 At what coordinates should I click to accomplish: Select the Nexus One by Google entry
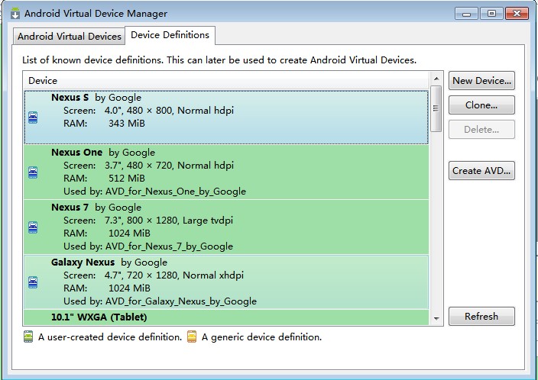(226, 172)
